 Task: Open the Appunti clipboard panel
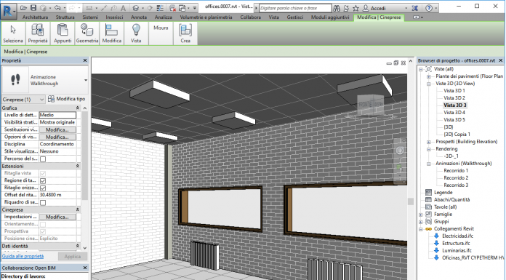click(63, 33)
